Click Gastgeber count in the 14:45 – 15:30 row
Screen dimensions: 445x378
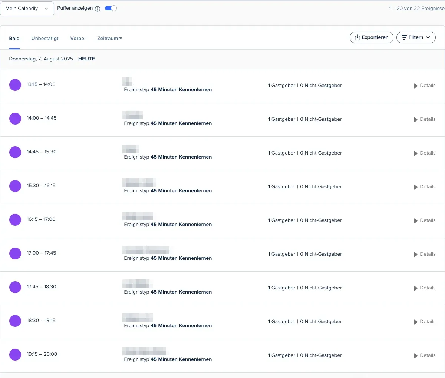tap(282, 153)
